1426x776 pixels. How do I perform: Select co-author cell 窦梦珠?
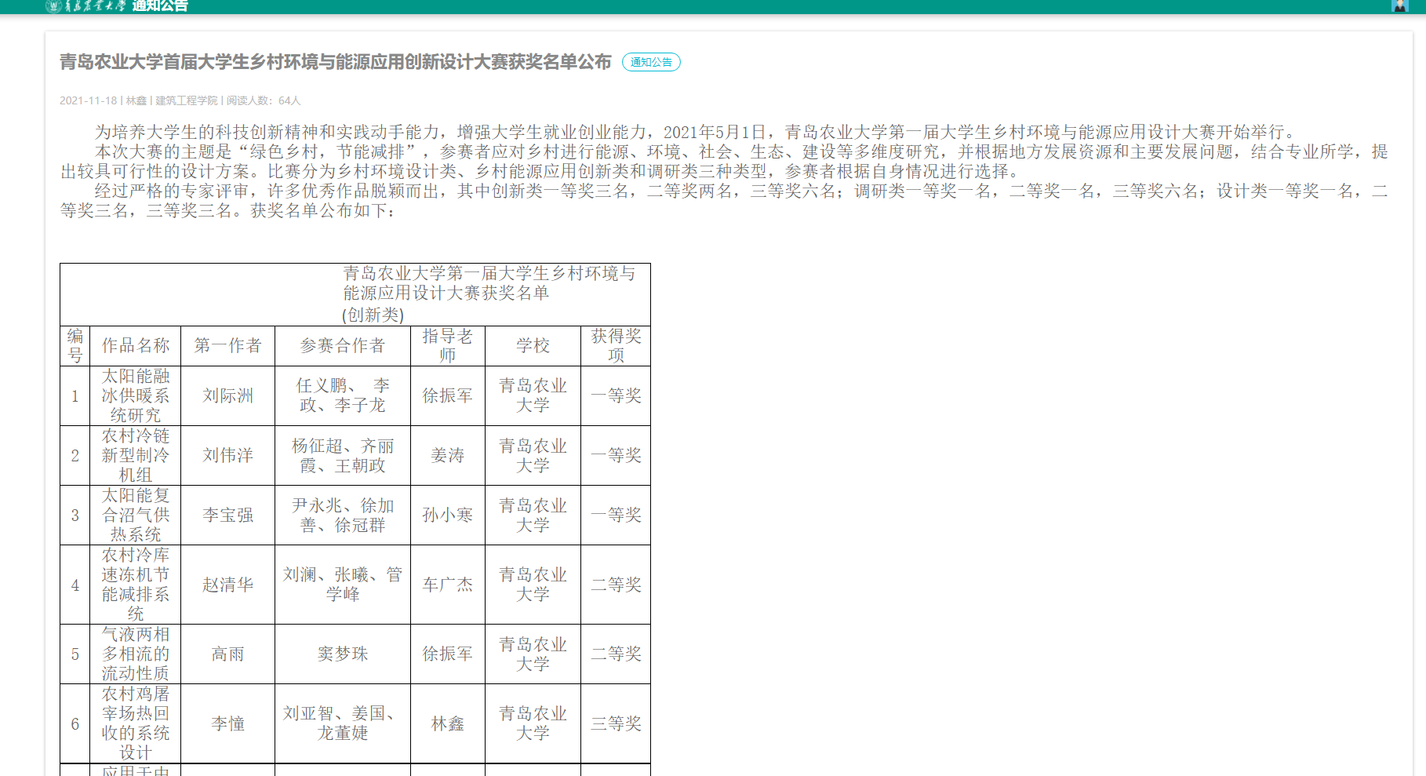point(342,654)
